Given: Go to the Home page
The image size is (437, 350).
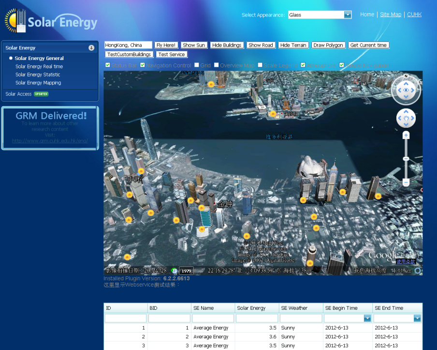Looking at the screenshot, I should pos(367,15).
